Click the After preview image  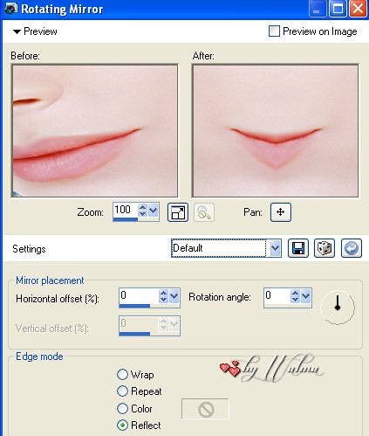tap(275, 130)
